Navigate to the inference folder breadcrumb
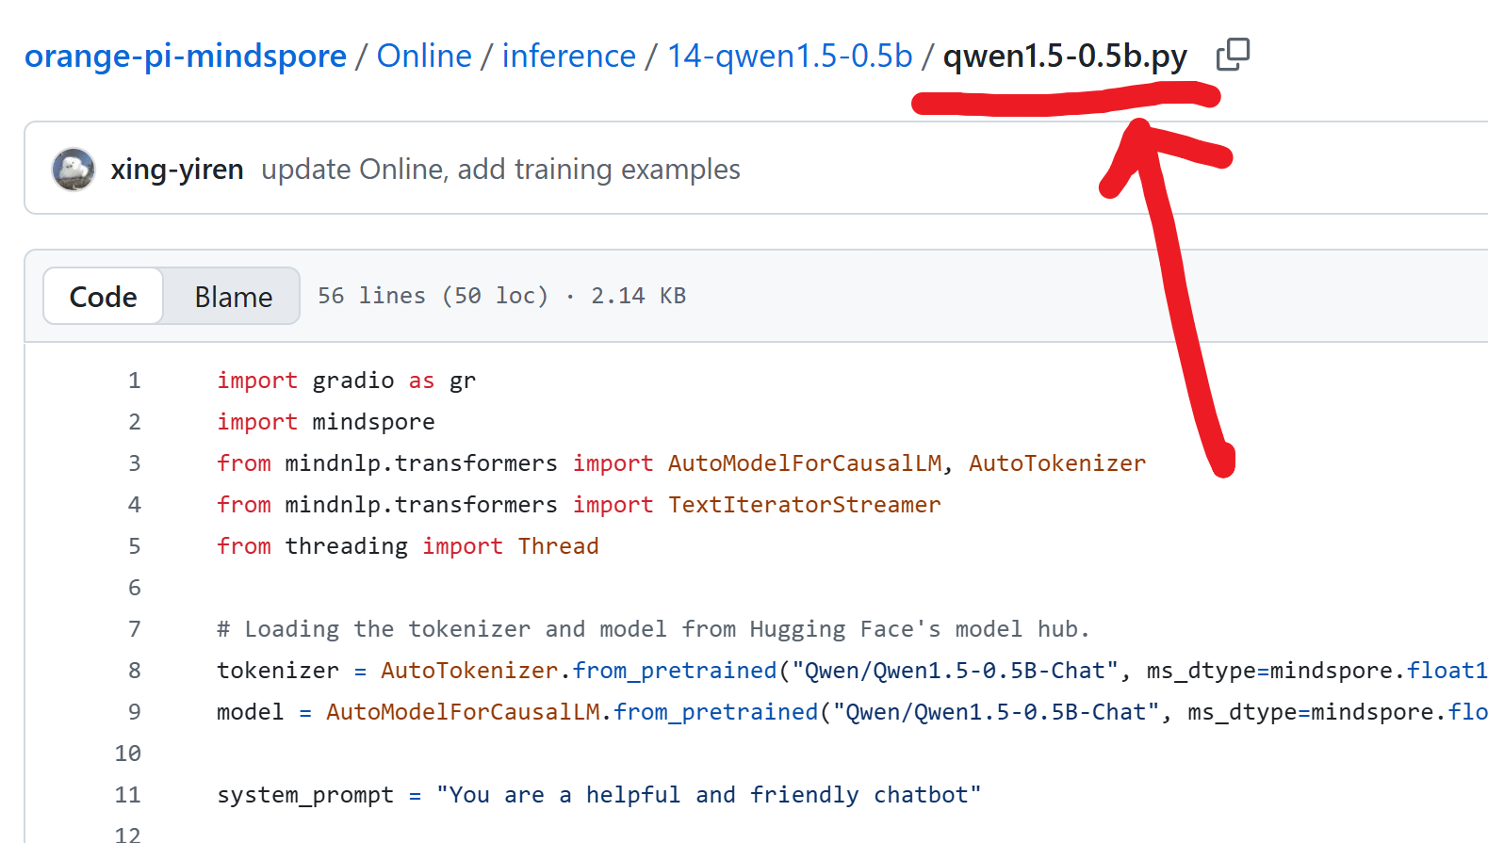 click(x=569, y=57)
